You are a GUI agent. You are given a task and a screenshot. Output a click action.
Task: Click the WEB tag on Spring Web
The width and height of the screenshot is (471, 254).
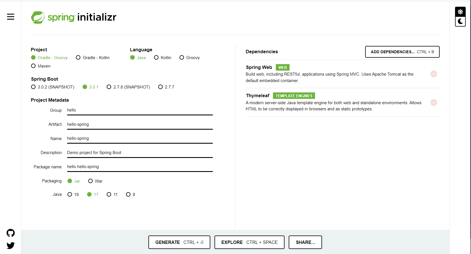pyautogui.click(x=283, y=67)
